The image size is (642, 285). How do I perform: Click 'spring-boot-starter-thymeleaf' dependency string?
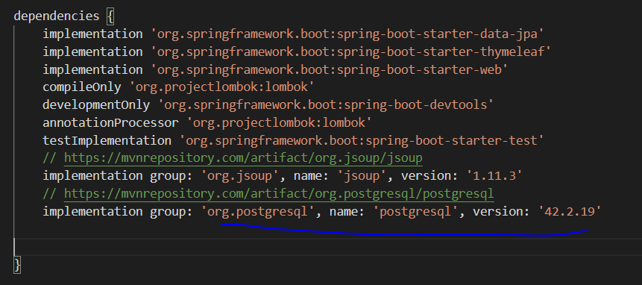(x=351, y=51)
